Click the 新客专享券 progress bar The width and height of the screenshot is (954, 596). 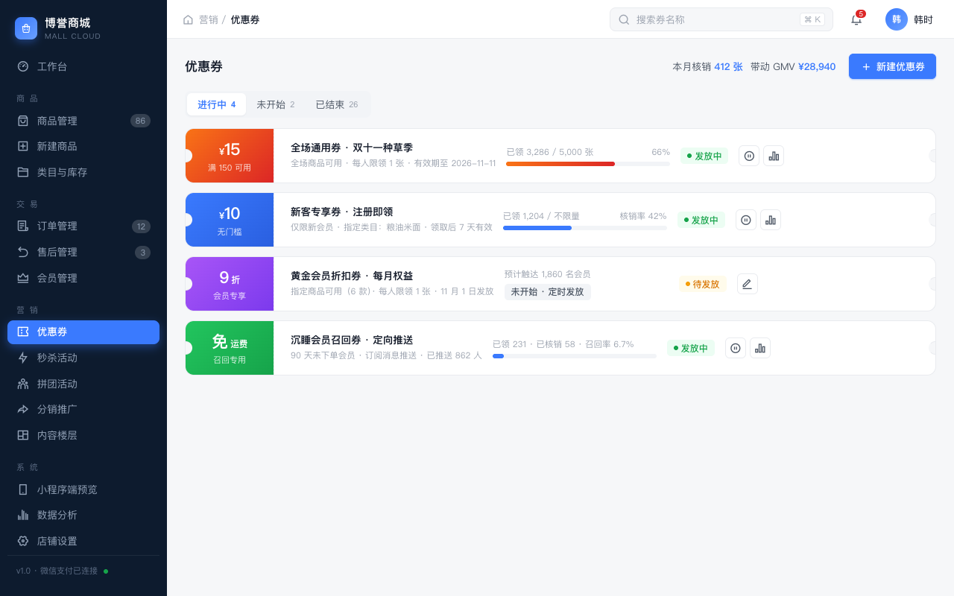click(585, 228)
